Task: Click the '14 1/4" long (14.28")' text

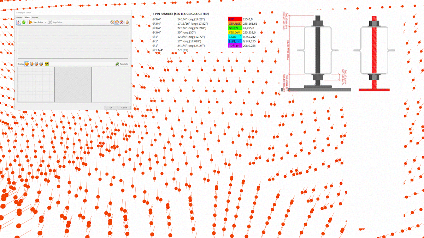Action: coord(191,19)
